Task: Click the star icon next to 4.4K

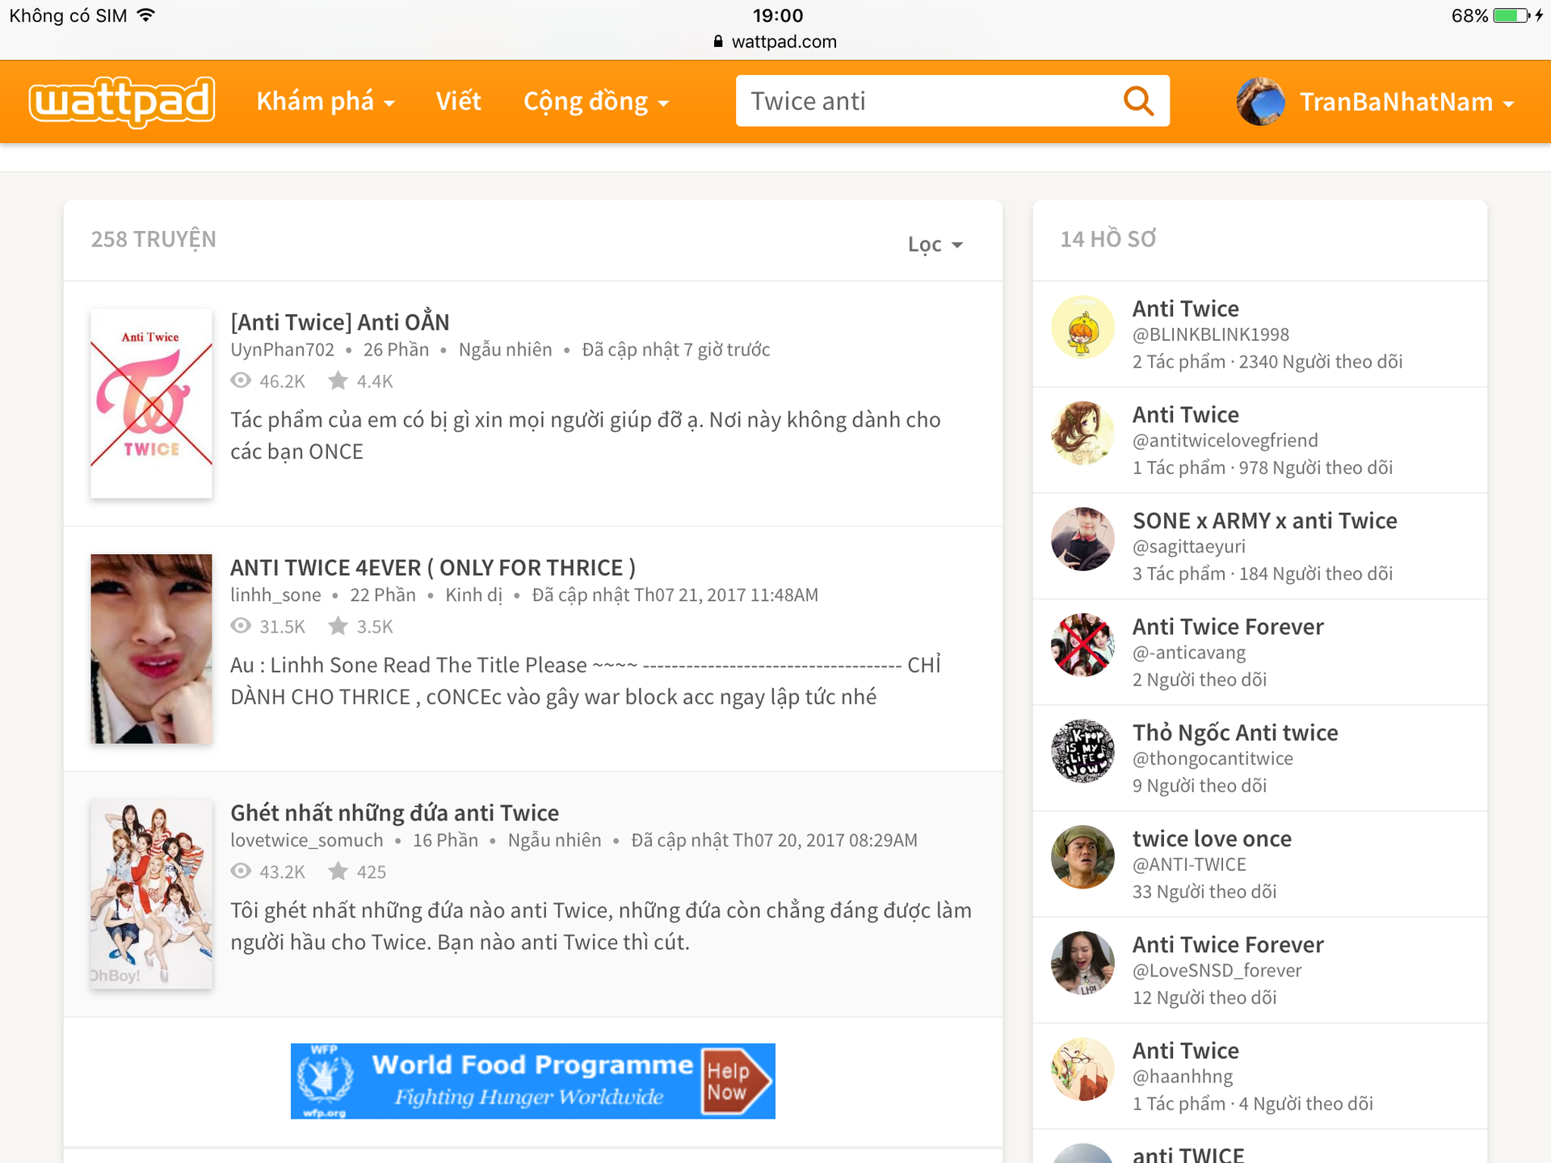Action: (338, 380)
